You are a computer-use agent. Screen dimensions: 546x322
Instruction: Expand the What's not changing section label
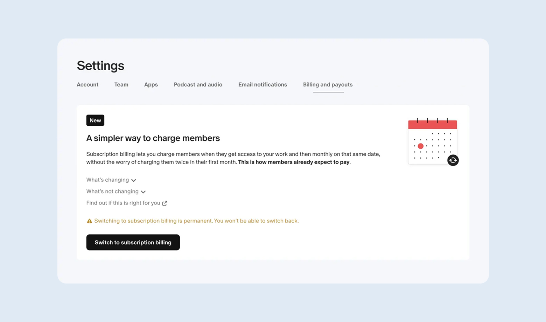112,191
